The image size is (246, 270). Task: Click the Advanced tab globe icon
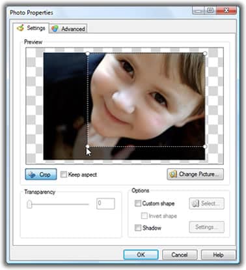point(55,29)
